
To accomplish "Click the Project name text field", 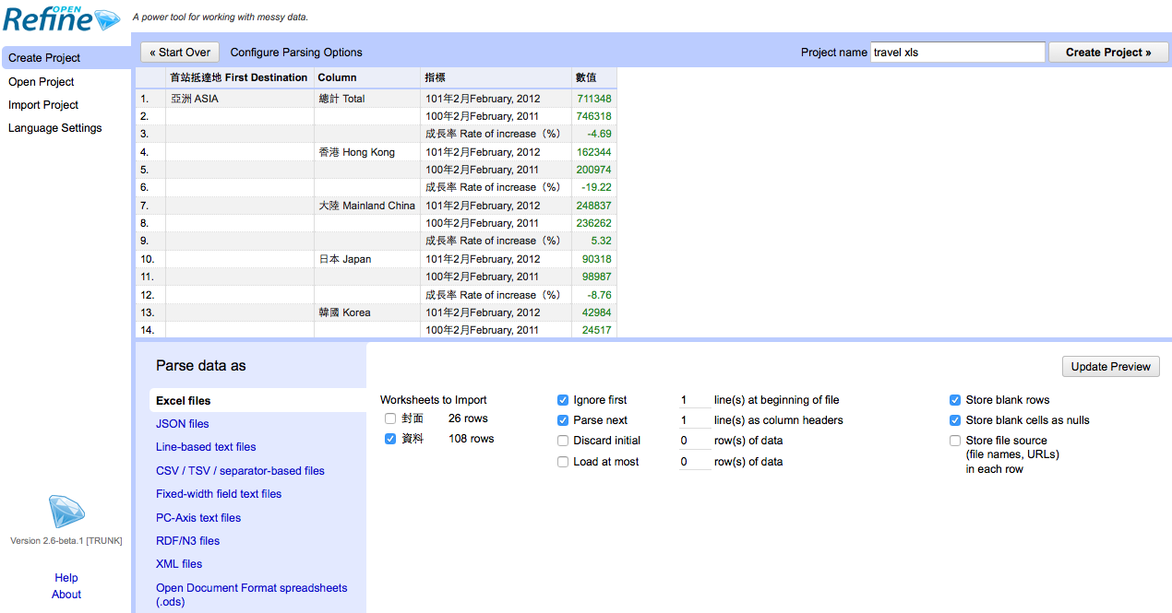I will [957, 53].
